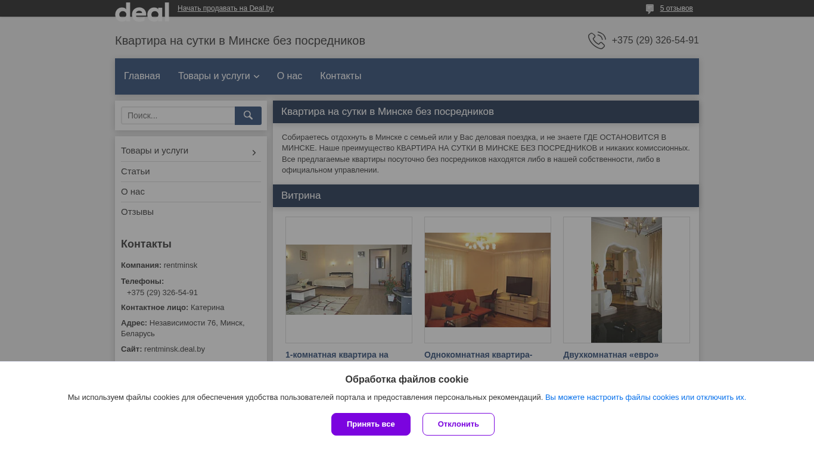Select Товары и услуги in the sidebar menu

point(154,151)
